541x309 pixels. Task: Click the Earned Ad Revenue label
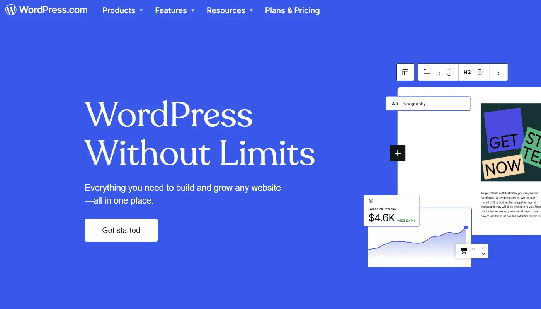tap(382, 209)
